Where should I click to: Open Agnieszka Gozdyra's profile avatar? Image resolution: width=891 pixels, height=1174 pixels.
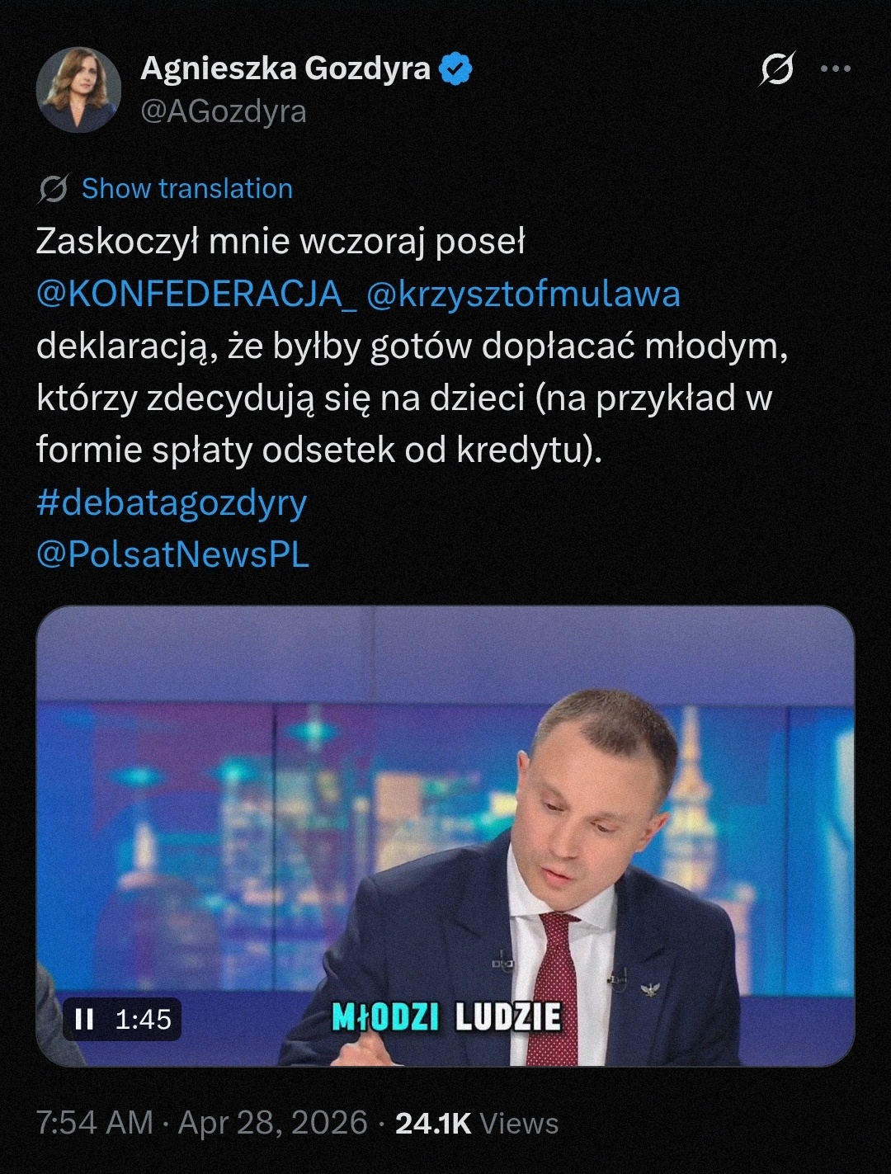78,90
